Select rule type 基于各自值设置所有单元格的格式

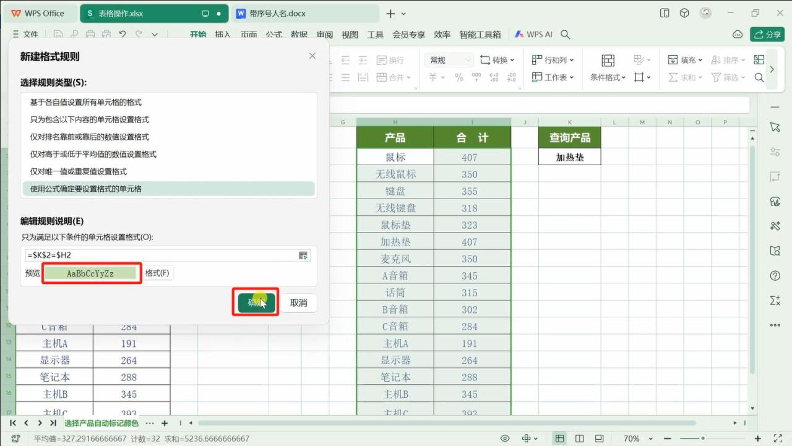pyautogui.click(x=168, y=102)
